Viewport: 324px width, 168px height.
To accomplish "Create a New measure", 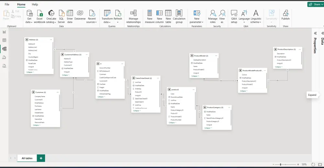I will click(150, 17).
